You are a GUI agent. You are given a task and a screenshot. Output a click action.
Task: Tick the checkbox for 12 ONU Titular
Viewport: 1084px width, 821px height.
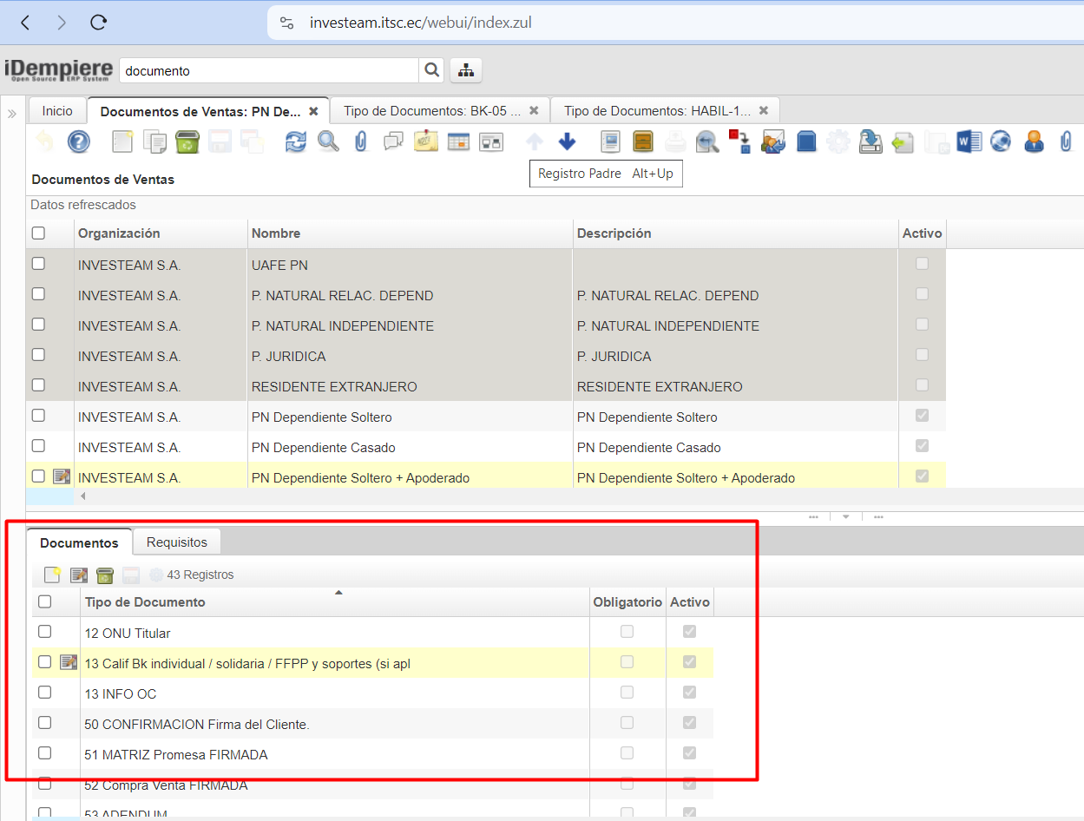[x=45, y=632]
